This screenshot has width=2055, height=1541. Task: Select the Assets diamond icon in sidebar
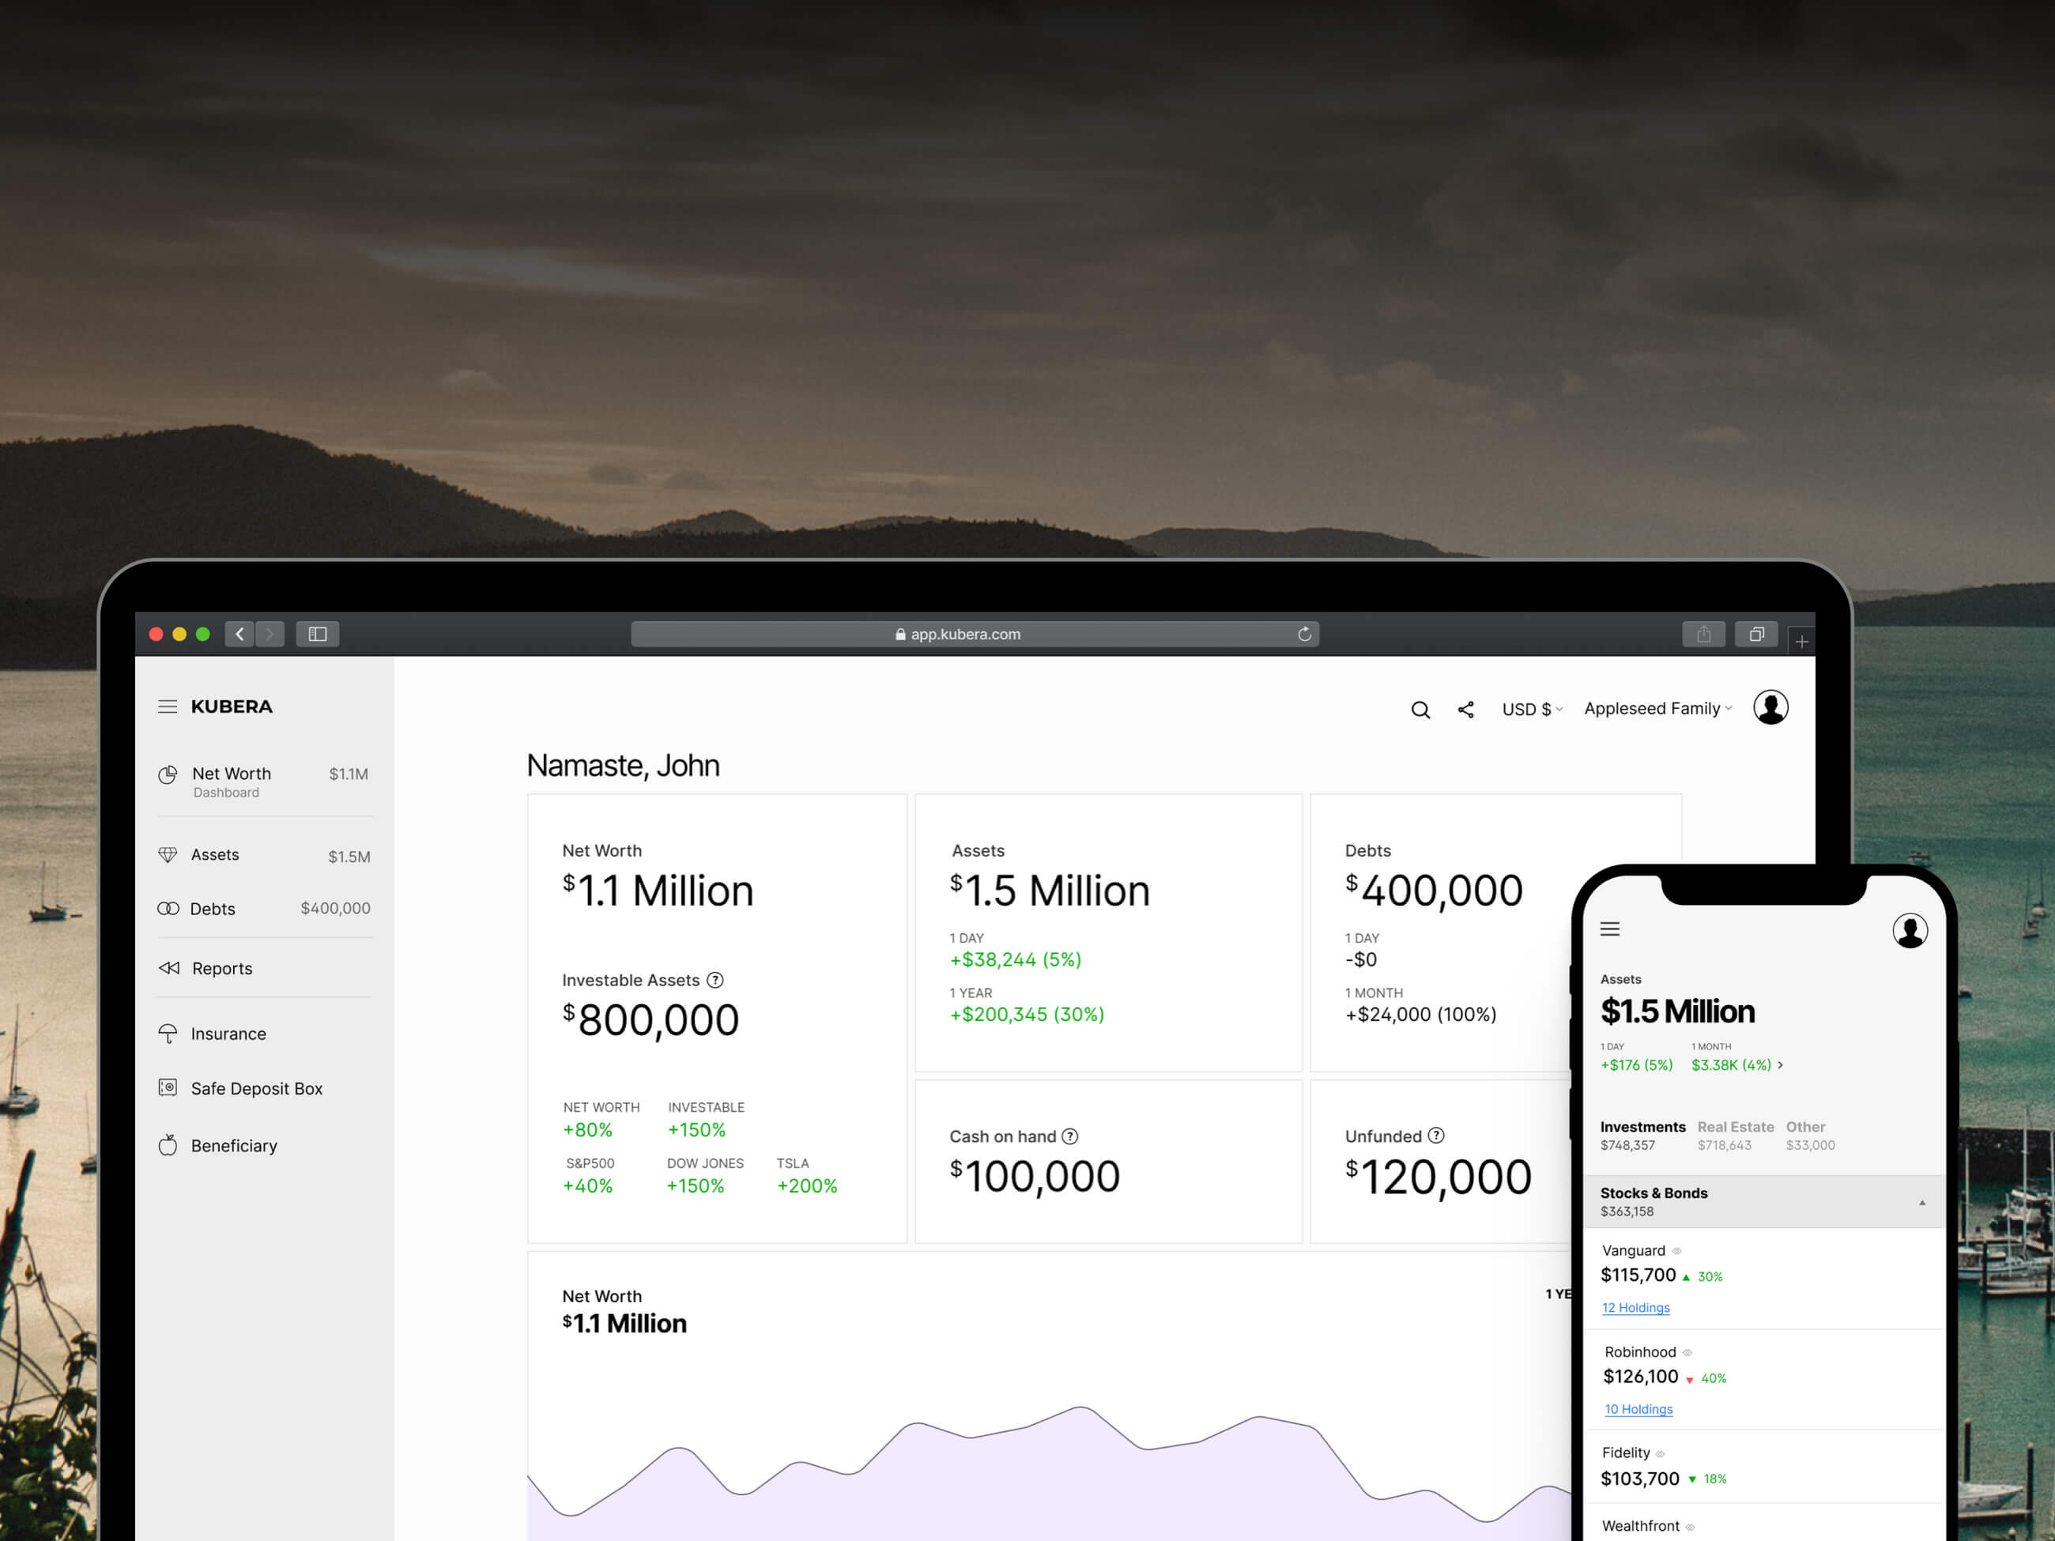(x=168, y=854)
